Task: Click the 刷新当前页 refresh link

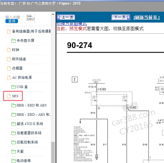Action: pyautogui.click(x=147, y=17)
